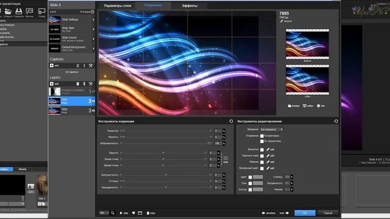
Task: Open Layers tools wrench icon
Action: (x=91, y=84)
